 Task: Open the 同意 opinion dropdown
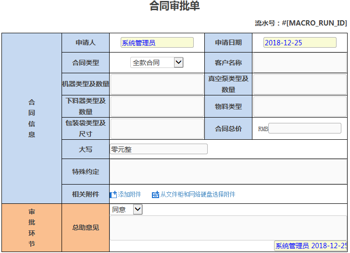click(126, 210)
